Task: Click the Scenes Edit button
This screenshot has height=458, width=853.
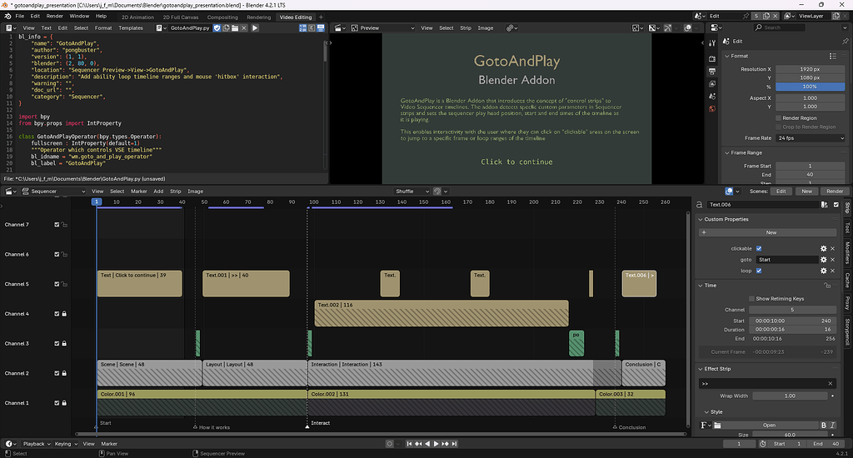Action: coord(781,192)
